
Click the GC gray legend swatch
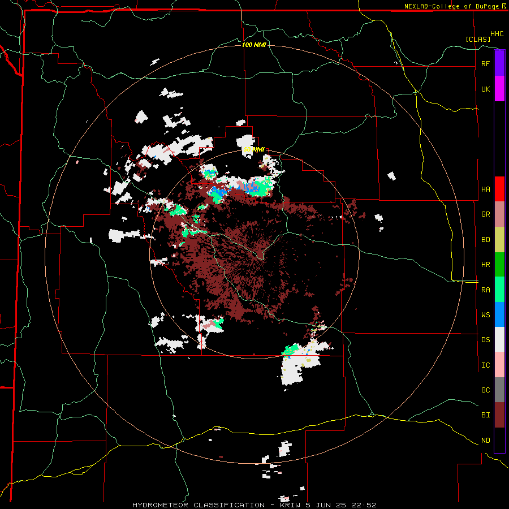499,390
